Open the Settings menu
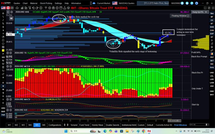The width and height of the screenshot is (215, 134). point(58,3)
